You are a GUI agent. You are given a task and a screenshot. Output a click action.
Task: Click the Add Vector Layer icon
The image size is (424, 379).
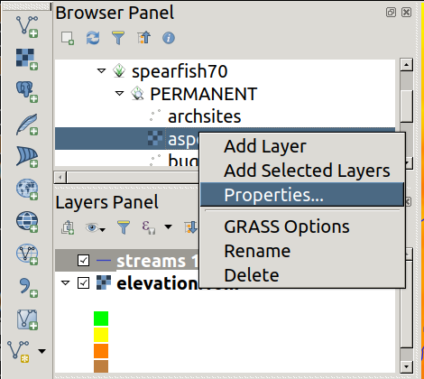point(27,26)
